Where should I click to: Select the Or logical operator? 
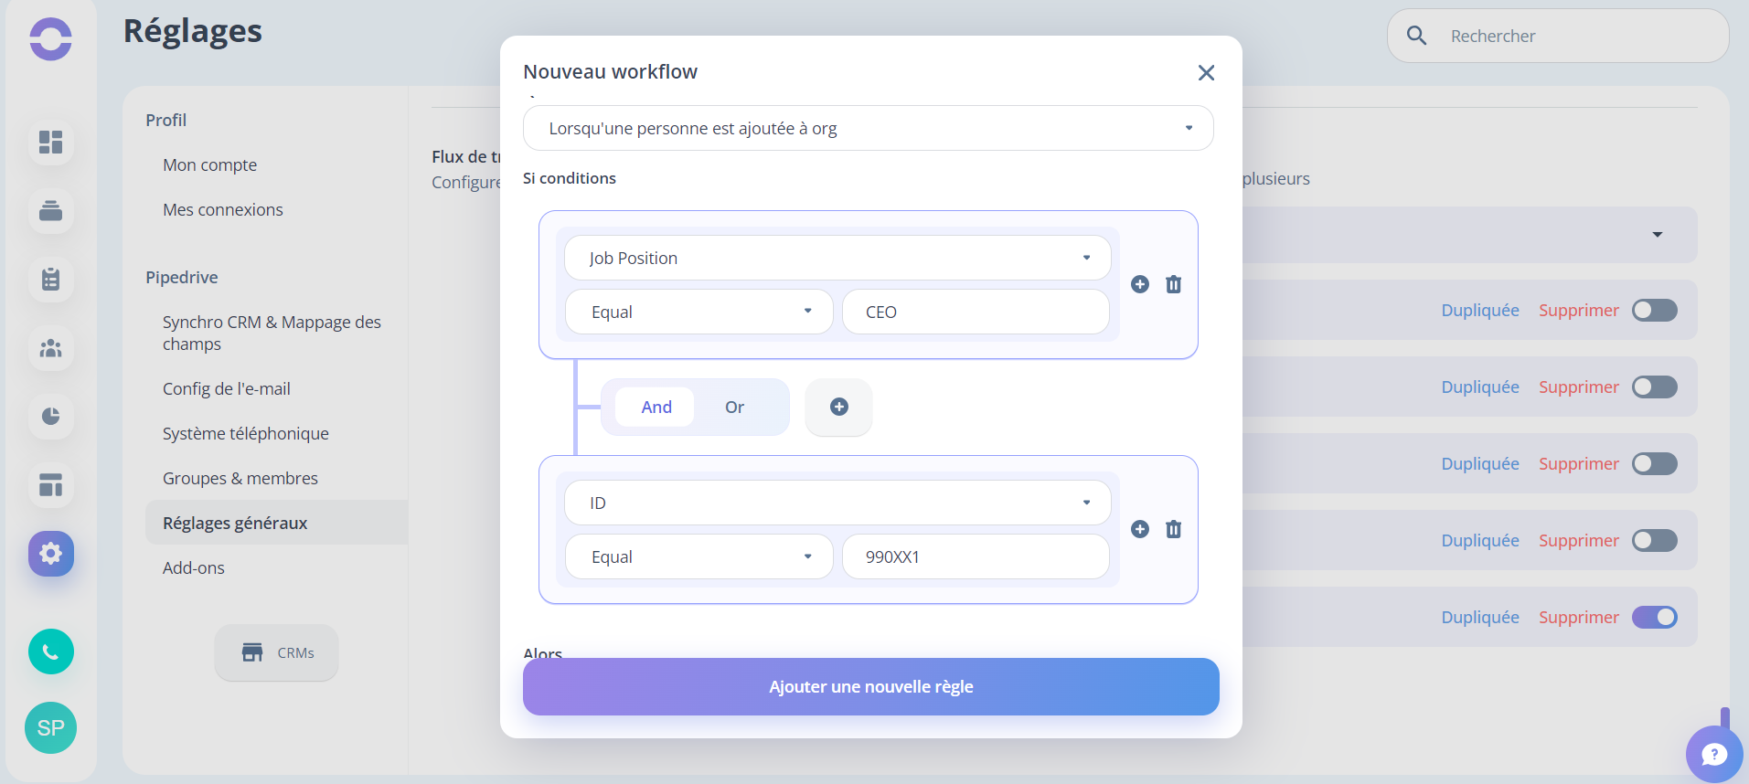coord(734,407)
